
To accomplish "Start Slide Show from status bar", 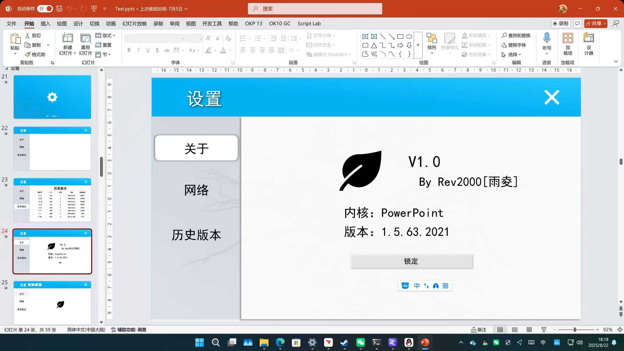I will pos(544,330).
